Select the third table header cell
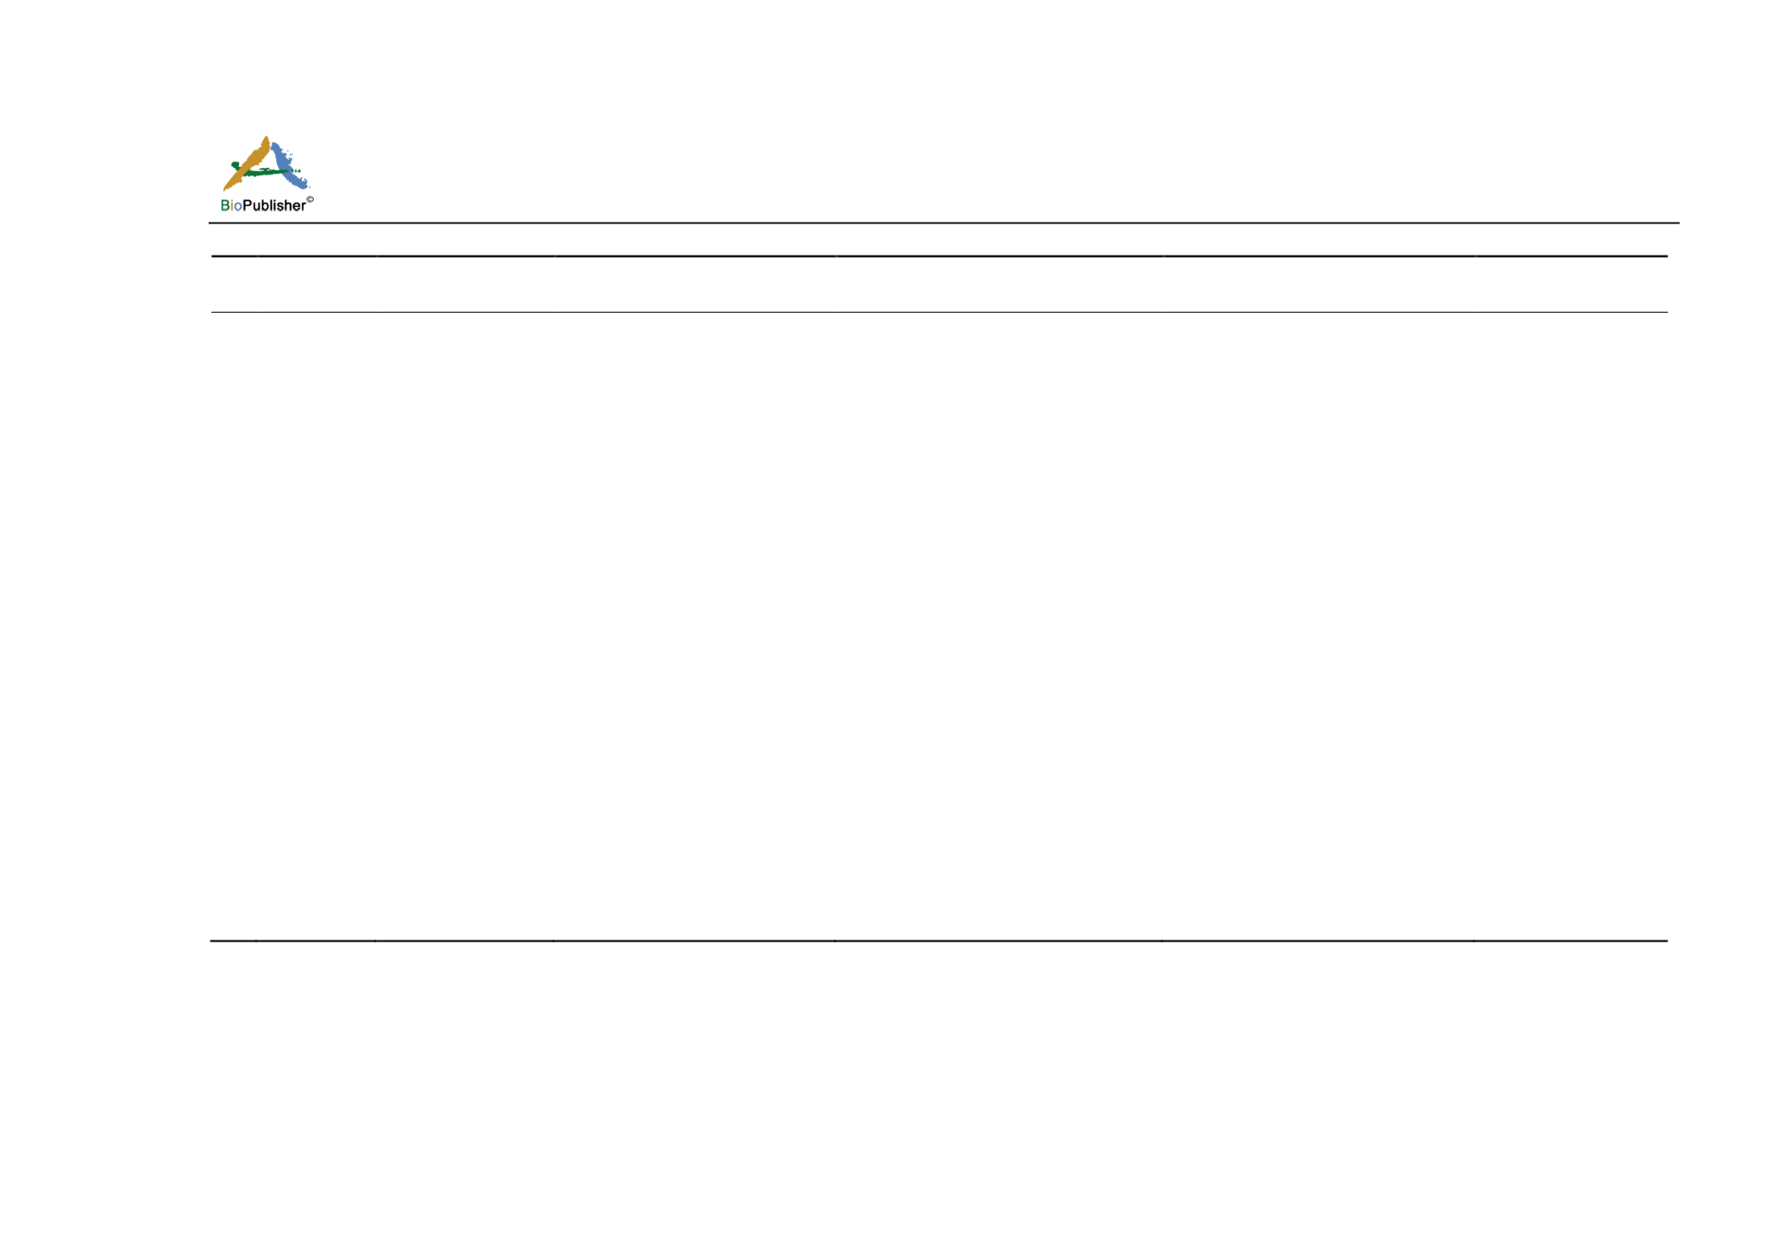This screenshot has height=1247, width=1765. (465, 284)
